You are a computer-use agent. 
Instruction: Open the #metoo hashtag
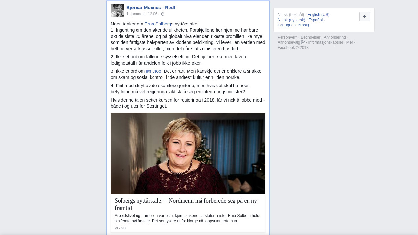point(153,71)
